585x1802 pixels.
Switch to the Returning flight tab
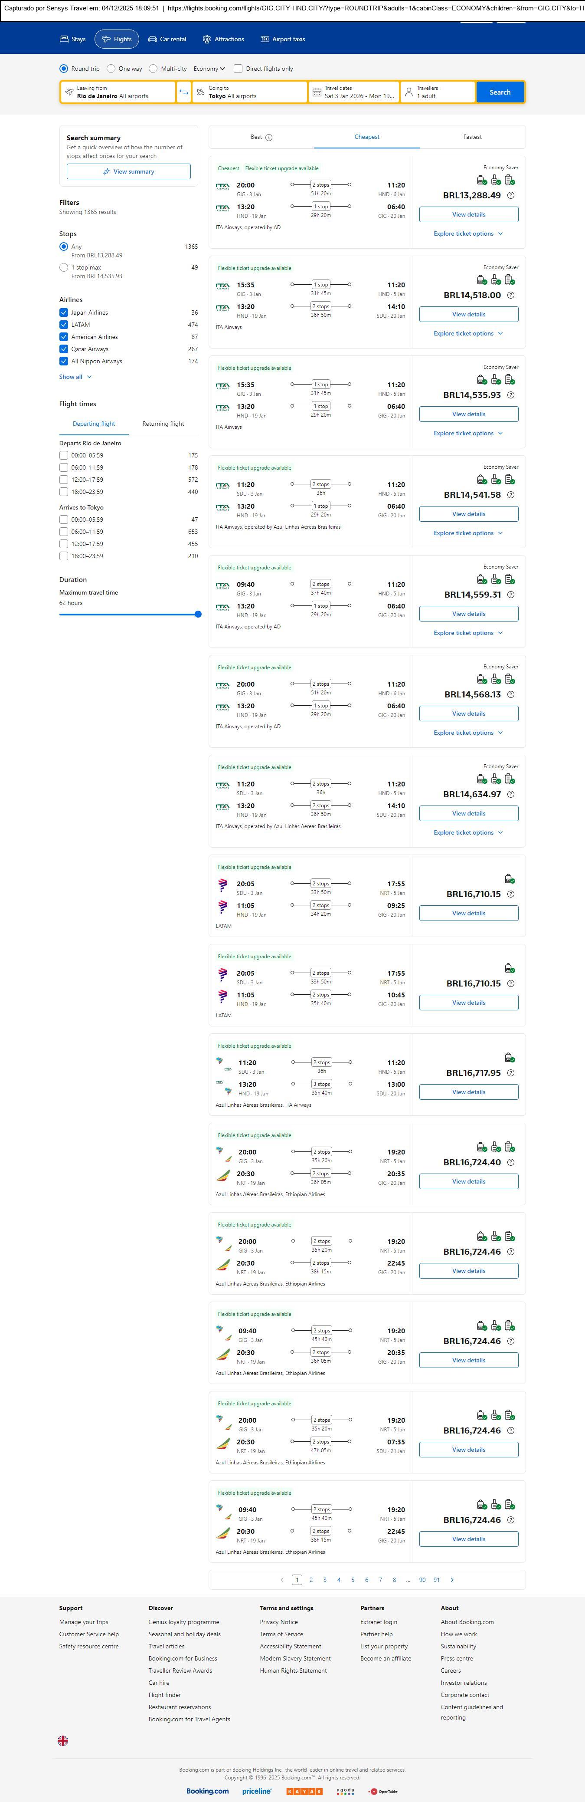pos(163,424)
